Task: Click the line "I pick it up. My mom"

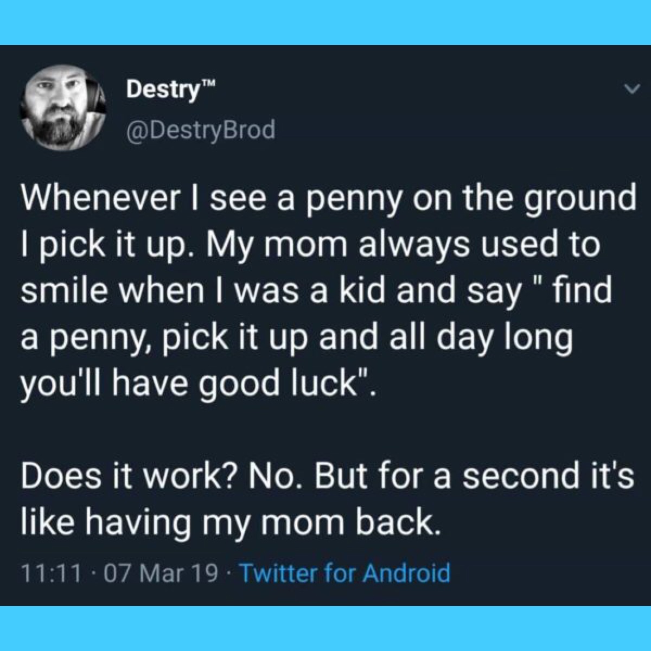Action: point(310,245)
